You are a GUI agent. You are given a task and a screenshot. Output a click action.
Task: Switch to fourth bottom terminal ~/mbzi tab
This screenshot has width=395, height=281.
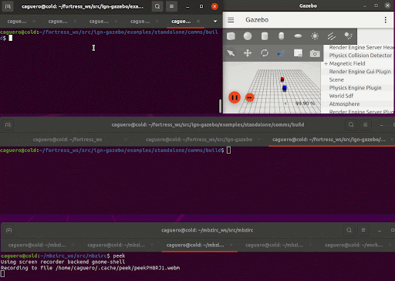click(x=274, y=245)
